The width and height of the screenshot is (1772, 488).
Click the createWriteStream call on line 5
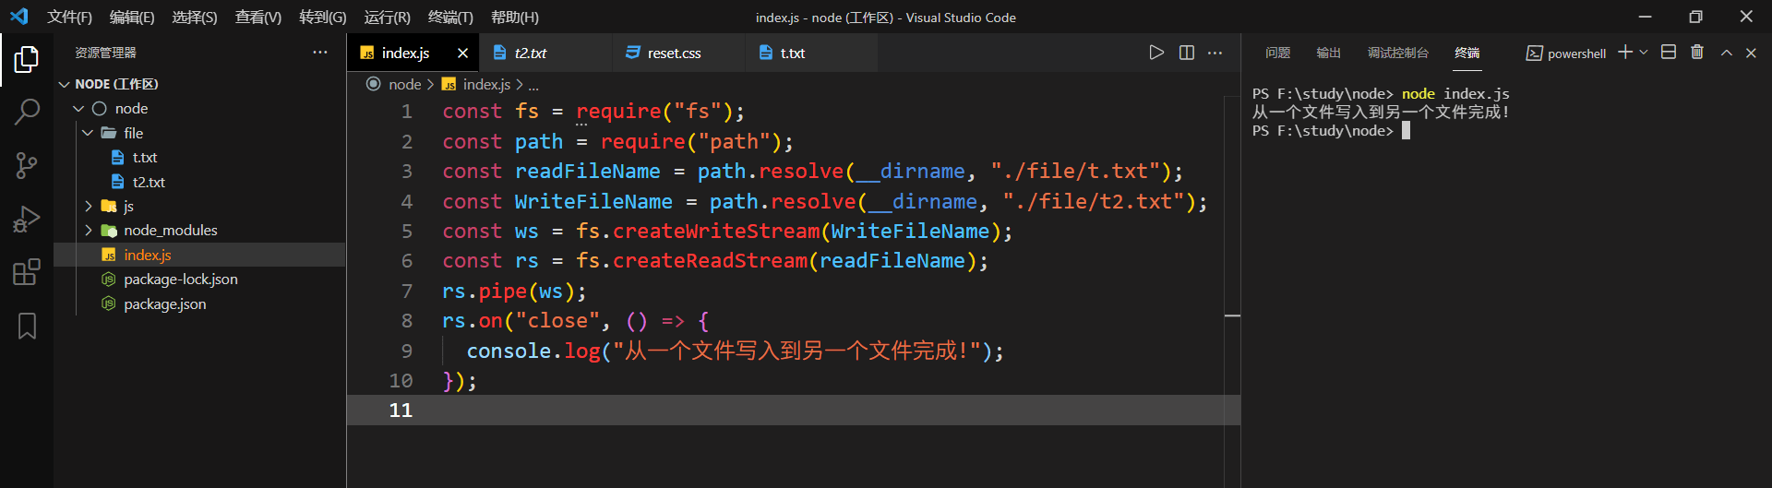click(716, 232)
